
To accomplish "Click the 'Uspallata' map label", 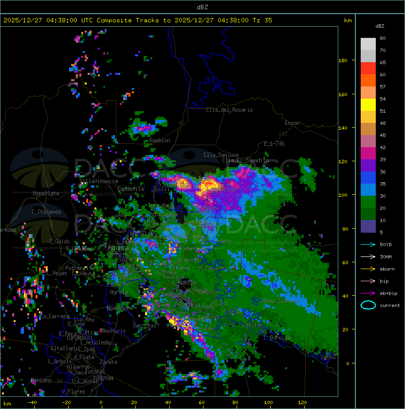I will (x=46, y=193).
